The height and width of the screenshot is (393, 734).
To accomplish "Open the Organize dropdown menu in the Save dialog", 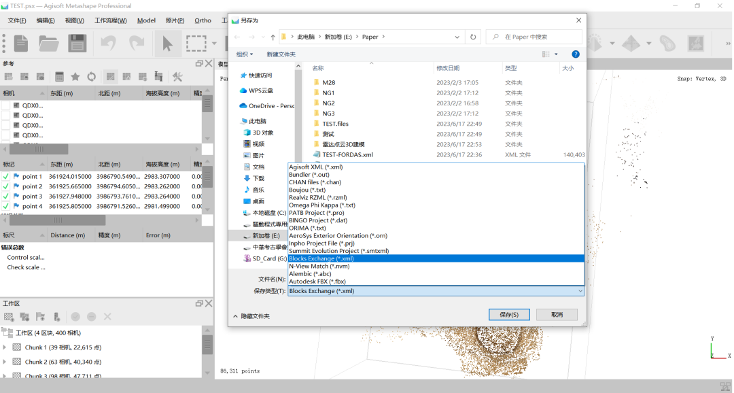I will click(x=245, y=54).
